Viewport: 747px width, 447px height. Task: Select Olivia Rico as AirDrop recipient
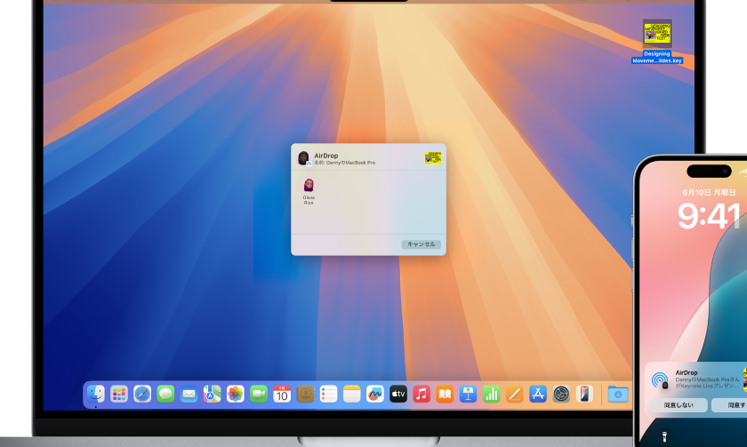pyautogui.click(x=309, y=187)
